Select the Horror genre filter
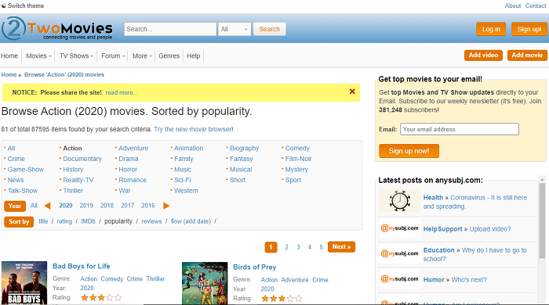Image resolution: width=549 pixels, height=305 pixels. 128,170
